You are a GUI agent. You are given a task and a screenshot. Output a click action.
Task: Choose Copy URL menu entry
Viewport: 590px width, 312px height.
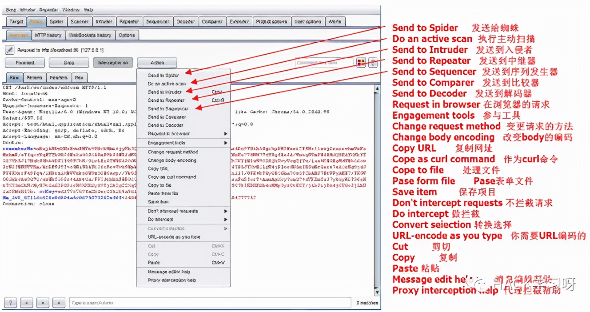[183, 169]
